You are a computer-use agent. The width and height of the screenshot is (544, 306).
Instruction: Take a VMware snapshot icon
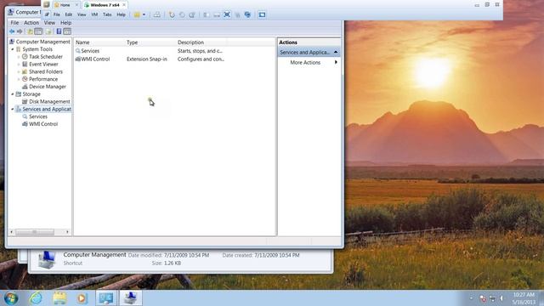[172, 14]
